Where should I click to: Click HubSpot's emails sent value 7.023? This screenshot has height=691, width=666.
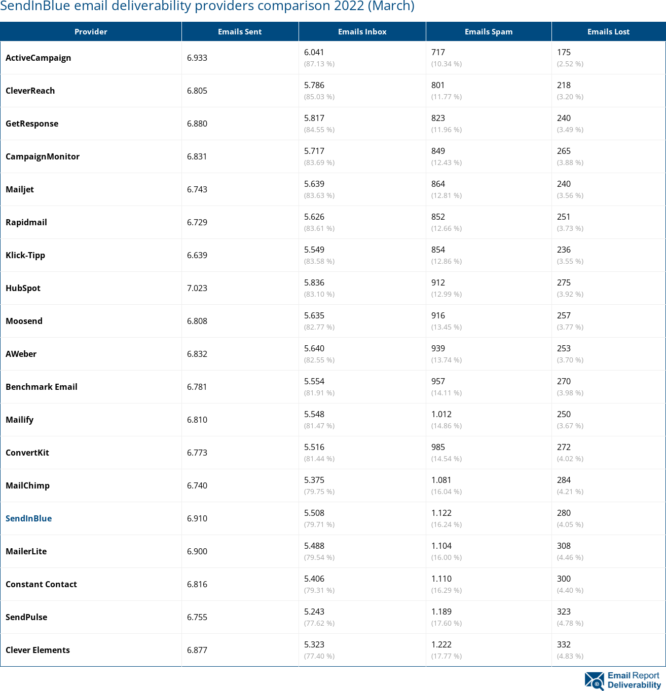click(x=197, y=288)
